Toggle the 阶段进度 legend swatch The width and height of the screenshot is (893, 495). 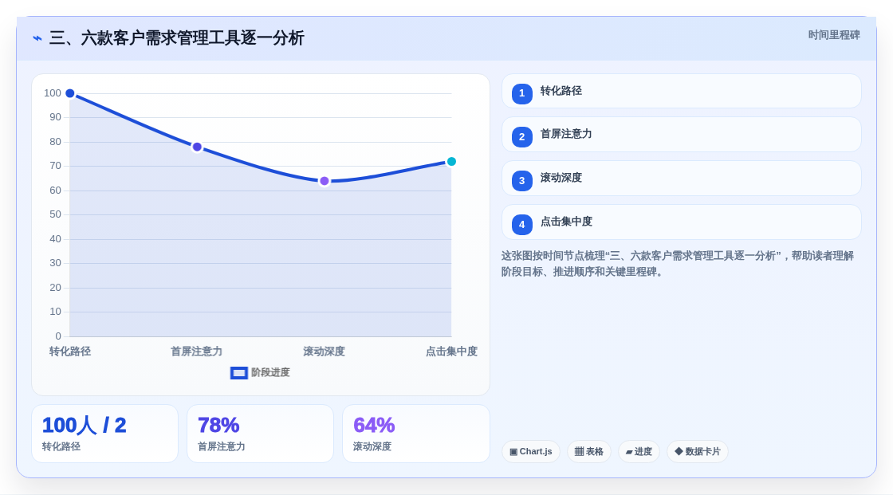point(238,373)
